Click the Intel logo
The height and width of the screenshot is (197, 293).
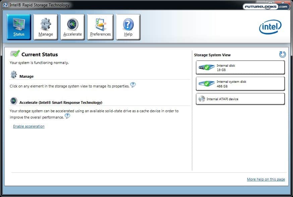coord(270,27)
